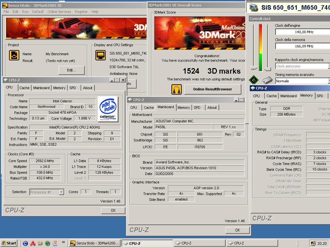Click the blue C quick launch icon
This screenshot has width=330, height=248.
pyautogui.click(x=25, y=243)
